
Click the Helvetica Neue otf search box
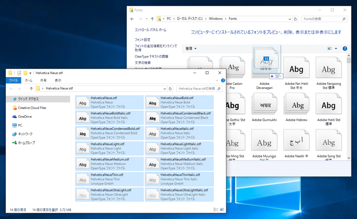[x=199, y=89]
